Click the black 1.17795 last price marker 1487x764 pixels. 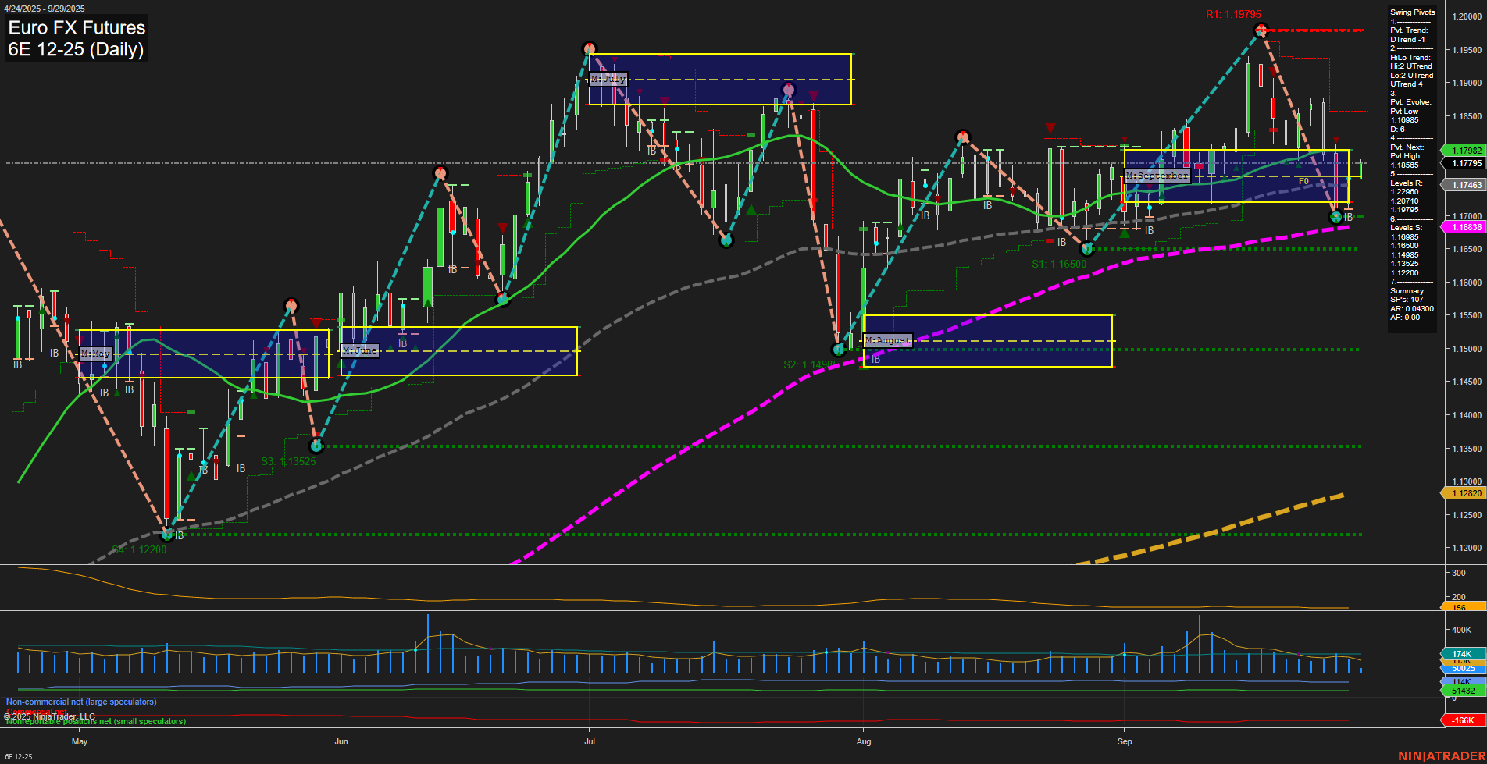click(1464, 162)
